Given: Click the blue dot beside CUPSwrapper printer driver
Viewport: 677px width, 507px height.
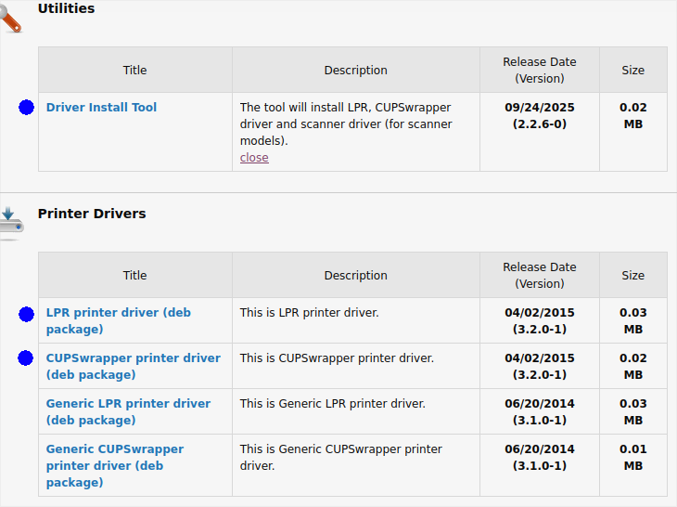Looking at the screenshot, I should (x=26, y=358).
